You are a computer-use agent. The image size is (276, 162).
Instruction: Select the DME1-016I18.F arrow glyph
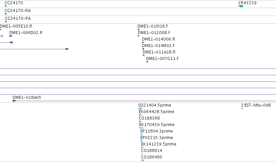pos(138,29)
